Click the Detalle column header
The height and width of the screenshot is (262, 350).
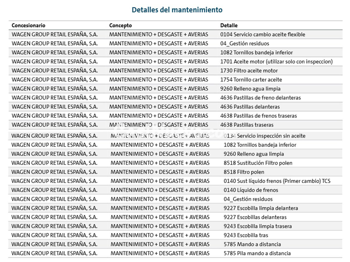229,25
